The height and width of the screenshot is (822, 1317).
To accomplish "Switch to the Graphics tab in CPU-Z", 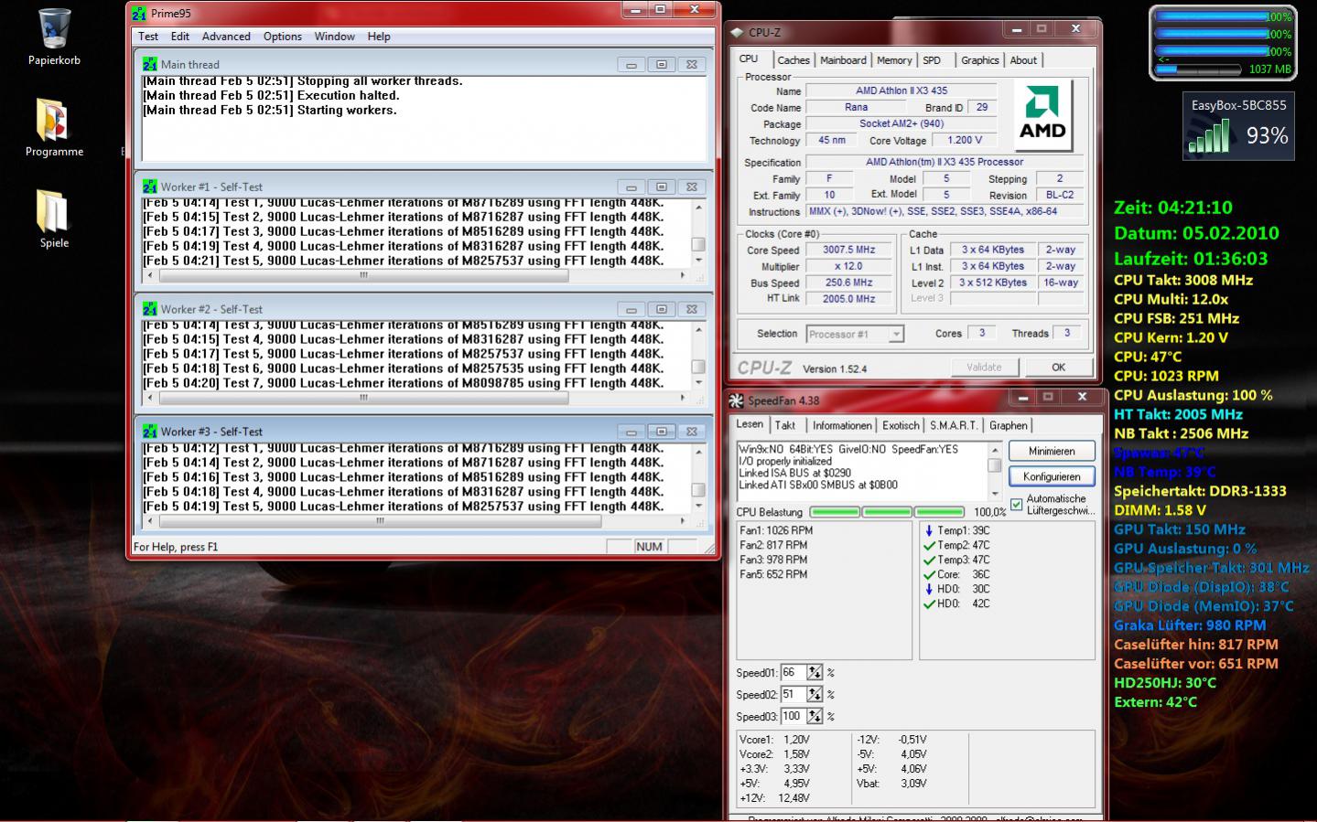I will point(979,60).
